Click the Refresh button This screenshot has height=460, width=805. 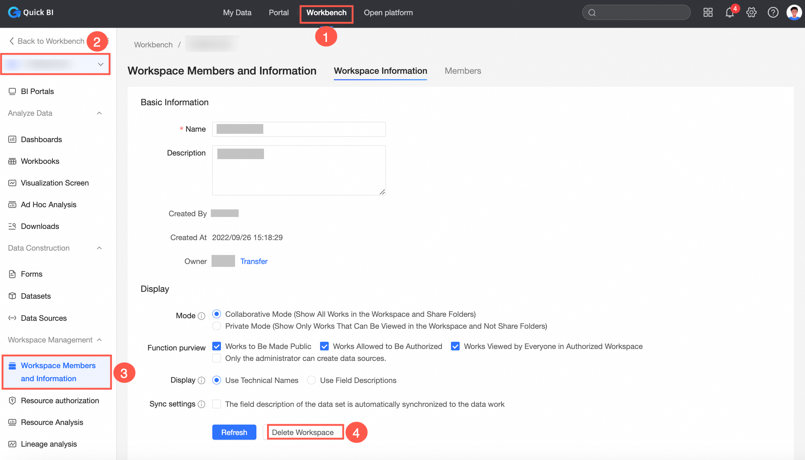coord(234,433)
